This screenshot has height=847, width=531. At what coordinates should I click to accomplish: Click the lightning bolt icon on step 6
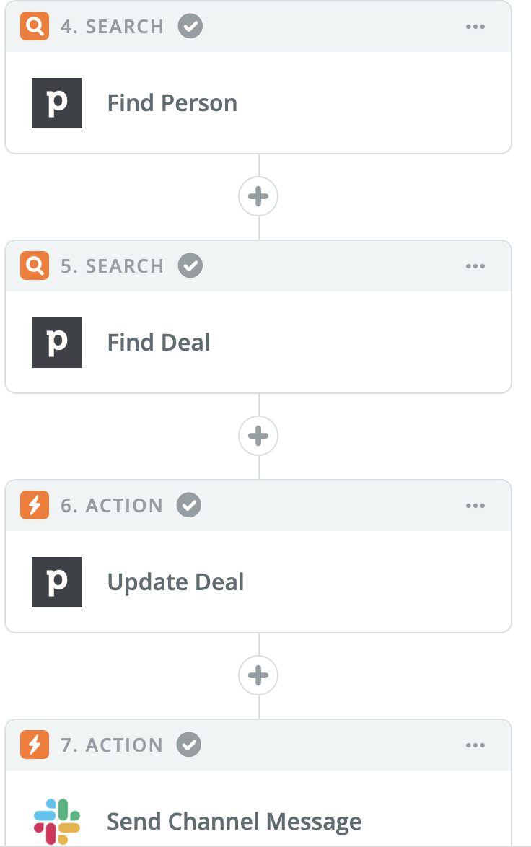coord(35,505)
